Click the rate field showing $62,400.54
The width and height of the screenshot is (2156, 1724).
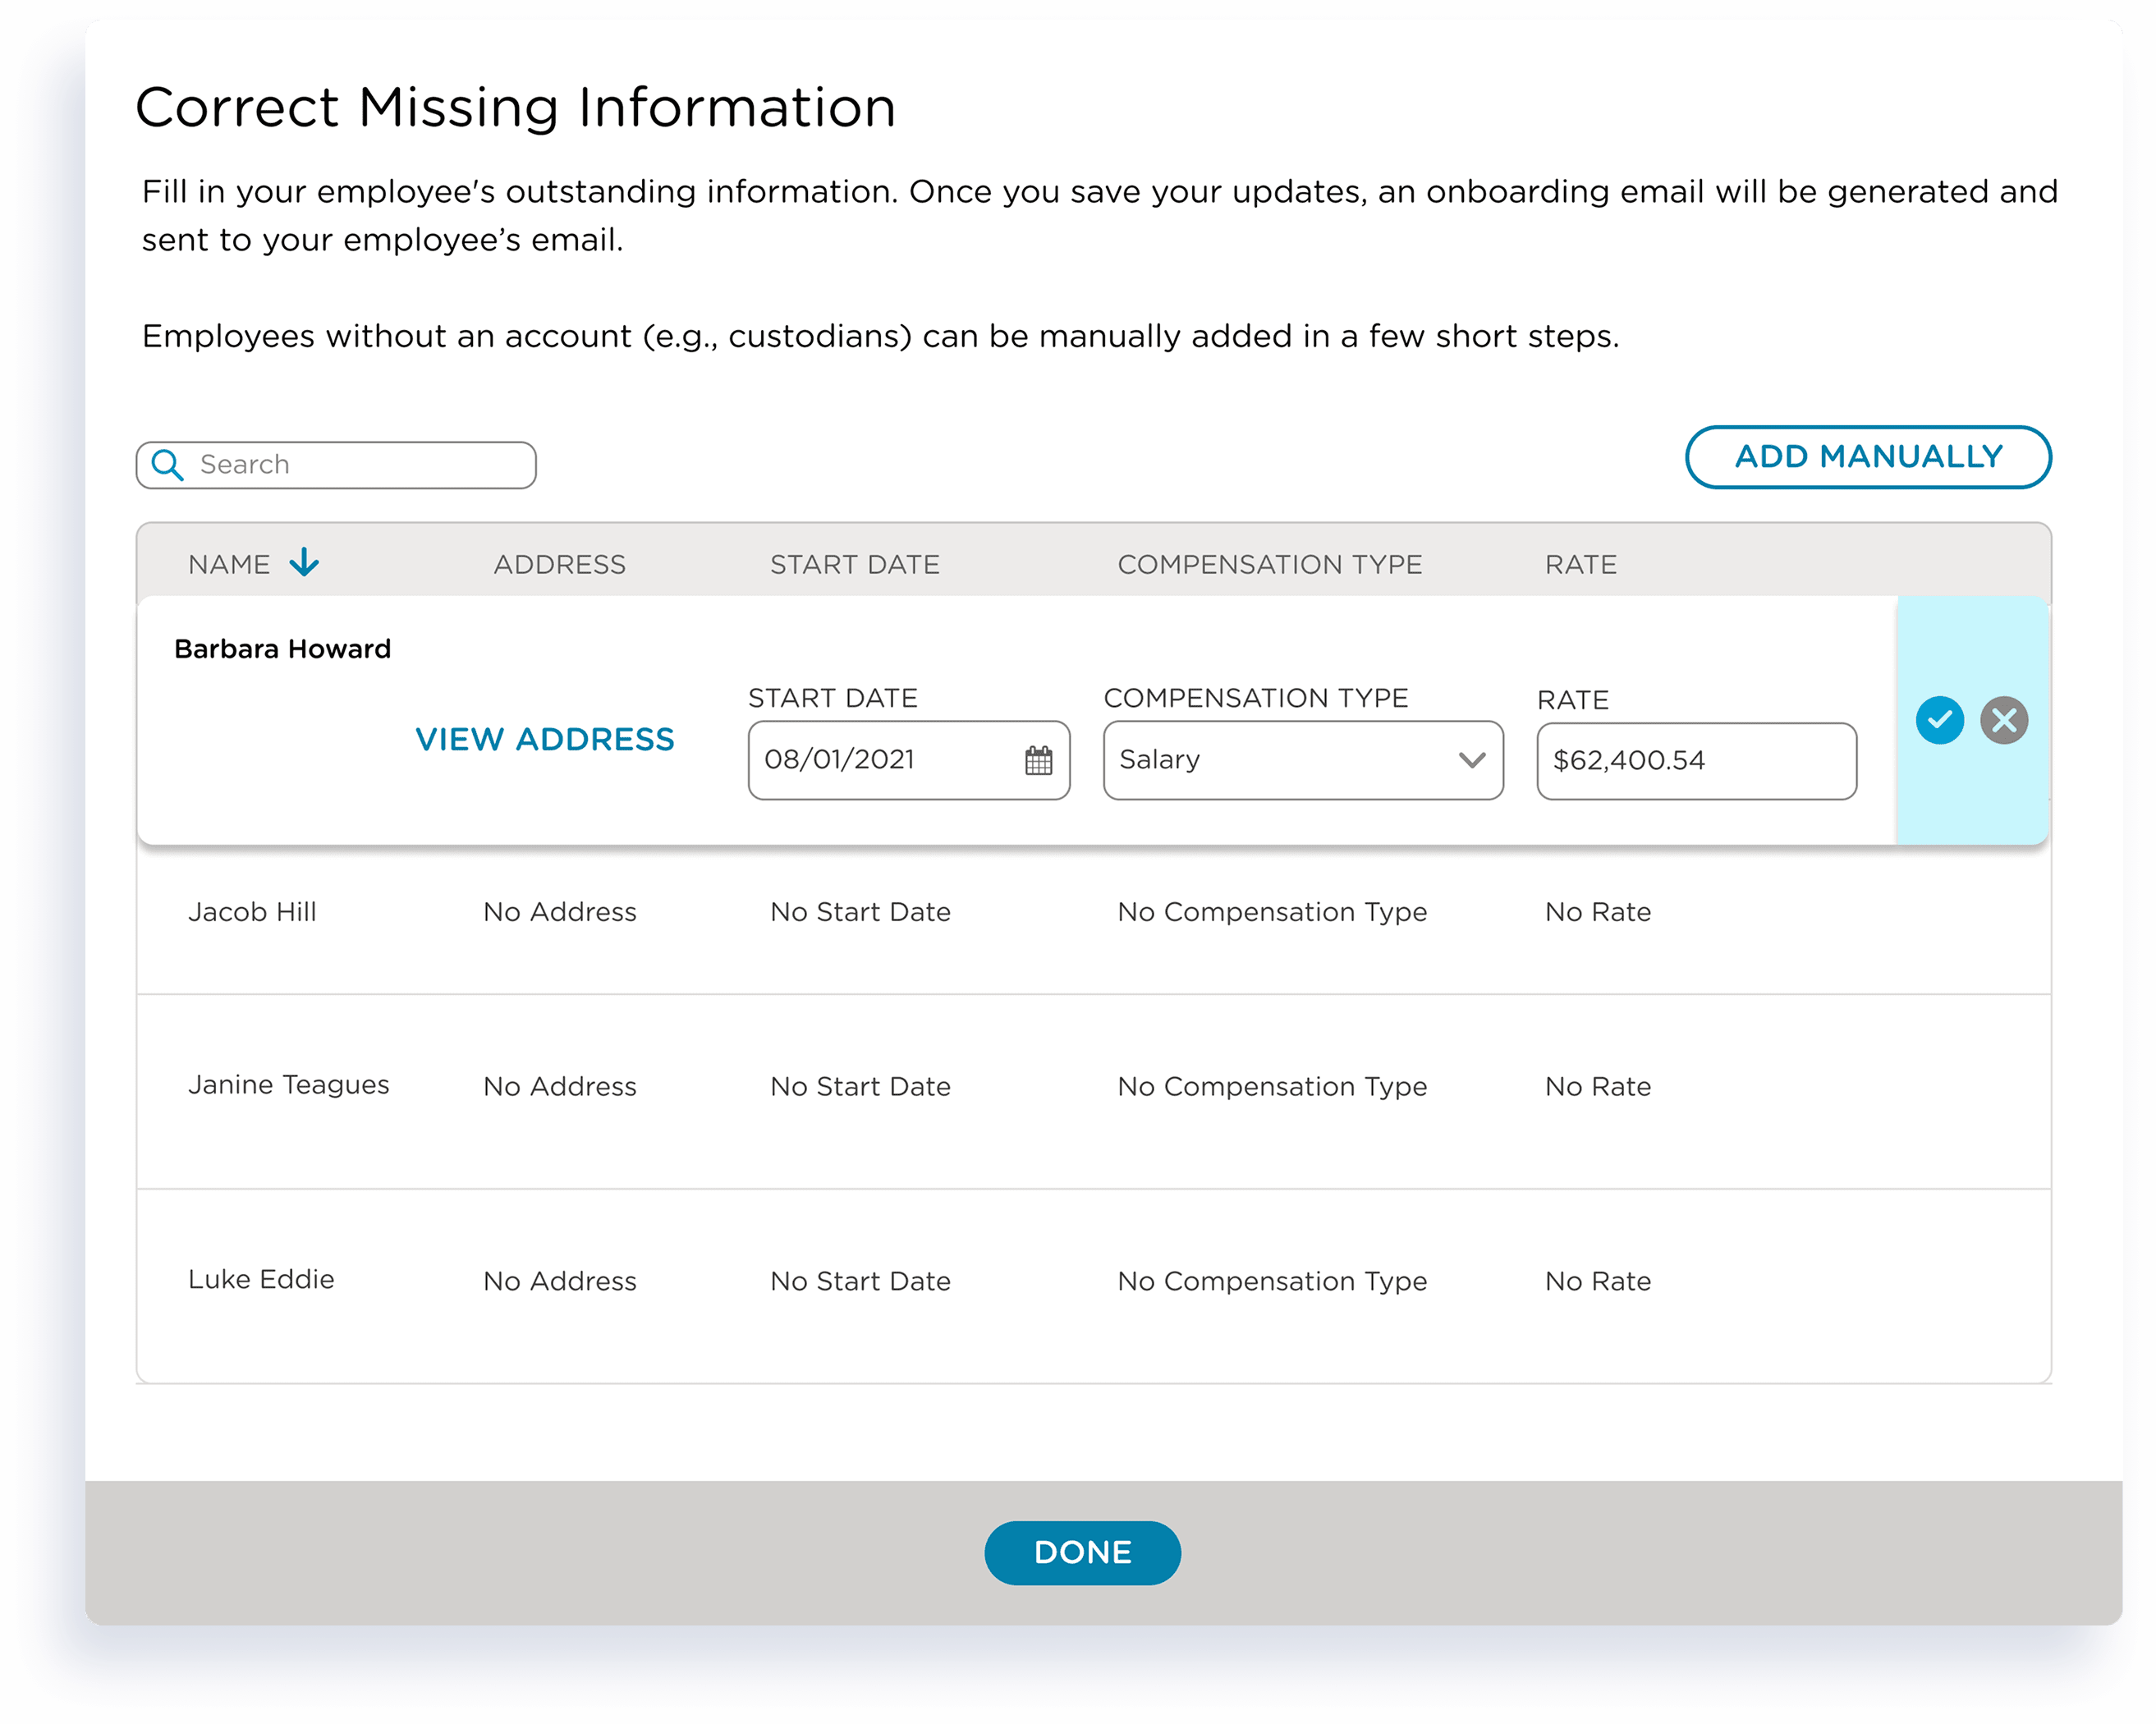[1695, 761]
